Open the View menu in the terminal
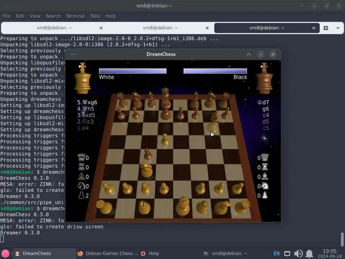345x259 pixels. 35,16
